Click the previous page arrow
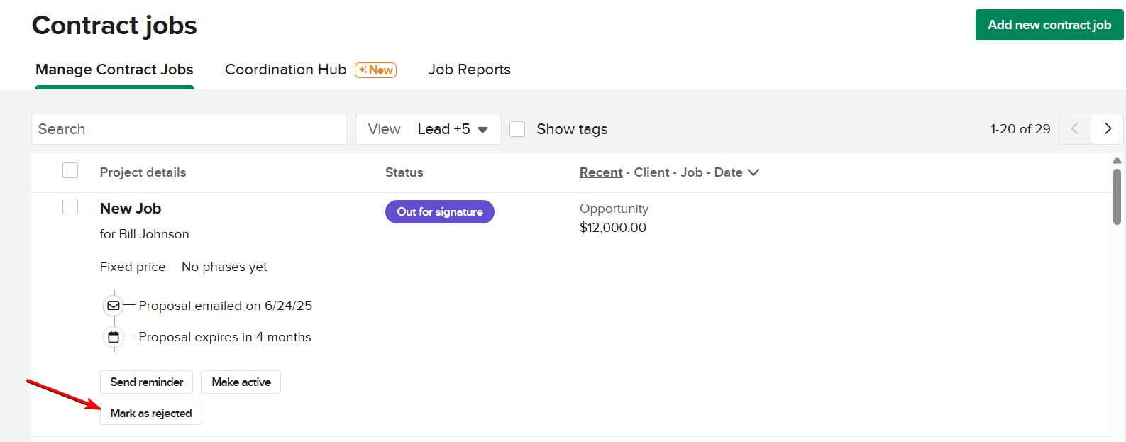 [x=1074, y=129]
